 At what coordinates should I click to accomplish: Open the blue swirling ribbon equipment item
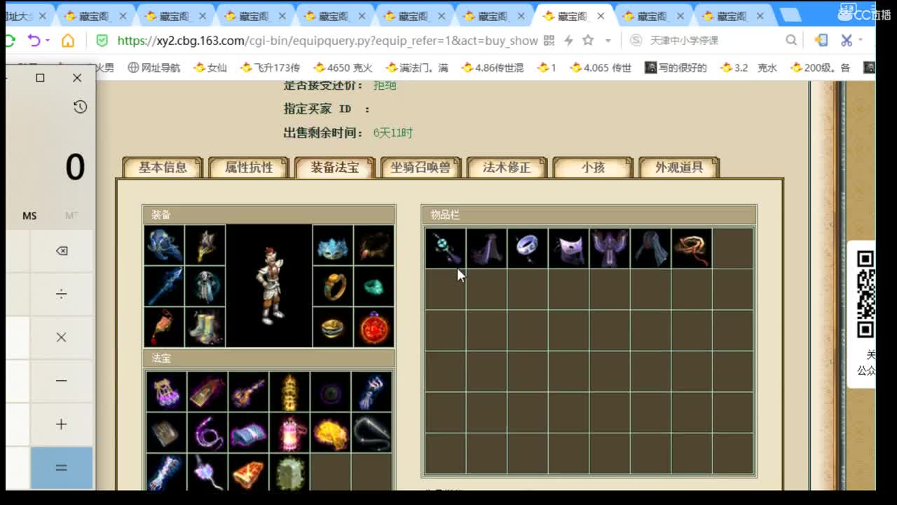[x=164, y=245]
